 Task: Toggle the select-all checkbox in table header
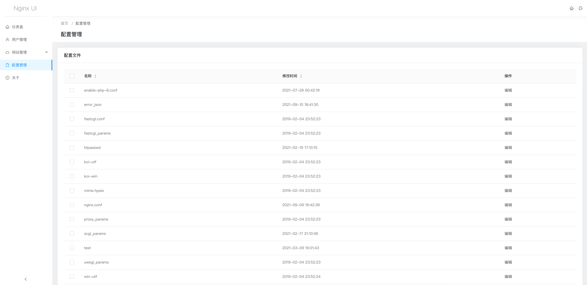pyautogui.click(x=72, y=76)
